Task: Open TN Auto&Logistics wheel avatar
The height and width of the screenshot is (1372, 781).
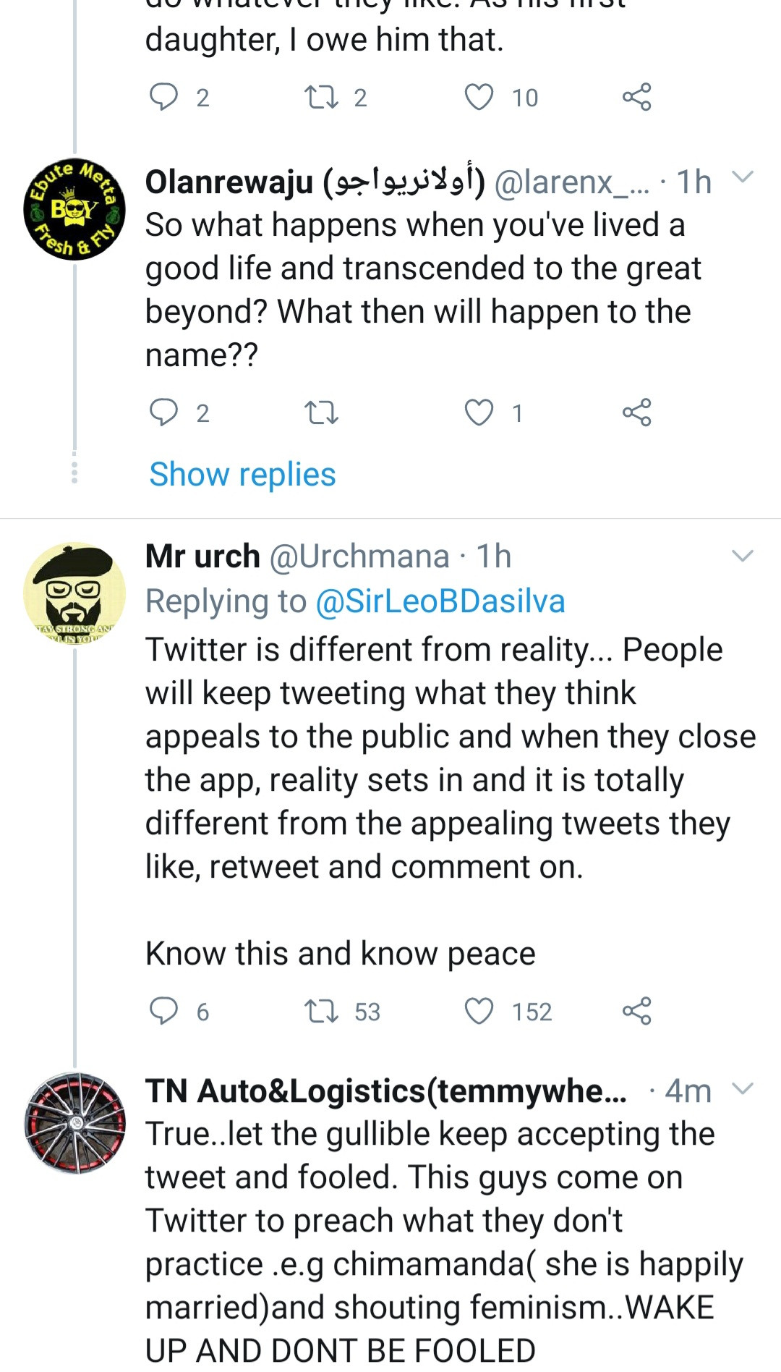Action: click(74, 1123)
